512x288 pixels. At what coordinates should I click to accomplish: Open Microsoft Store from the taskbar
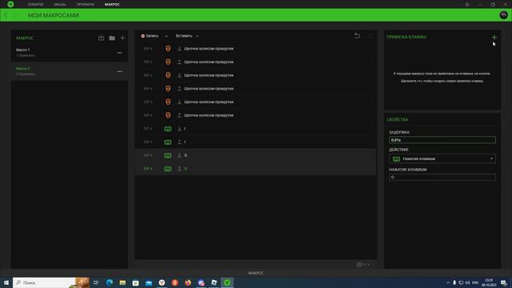[x=135, y=282]
